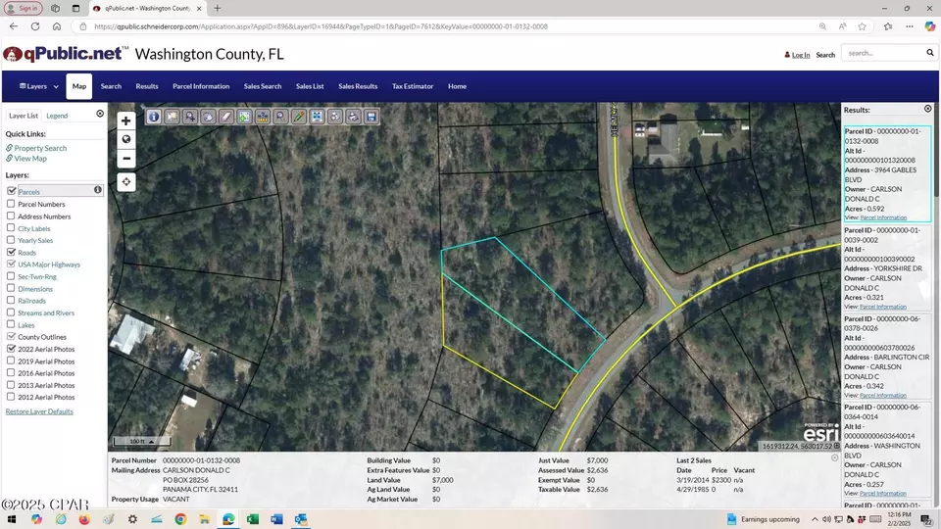Select the eraser clear tool in map toolbar
The height and width of the screenshot is (529, 941).
[x=226, y=117]
